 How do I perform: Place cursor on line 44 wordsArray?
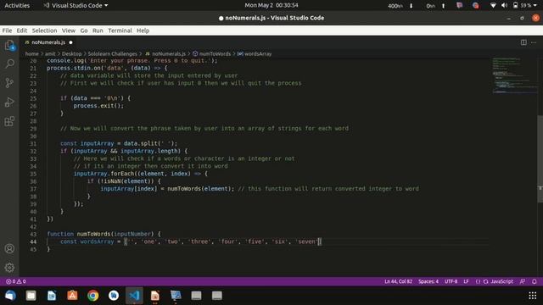pyautogui.click(x=97, y=241)
